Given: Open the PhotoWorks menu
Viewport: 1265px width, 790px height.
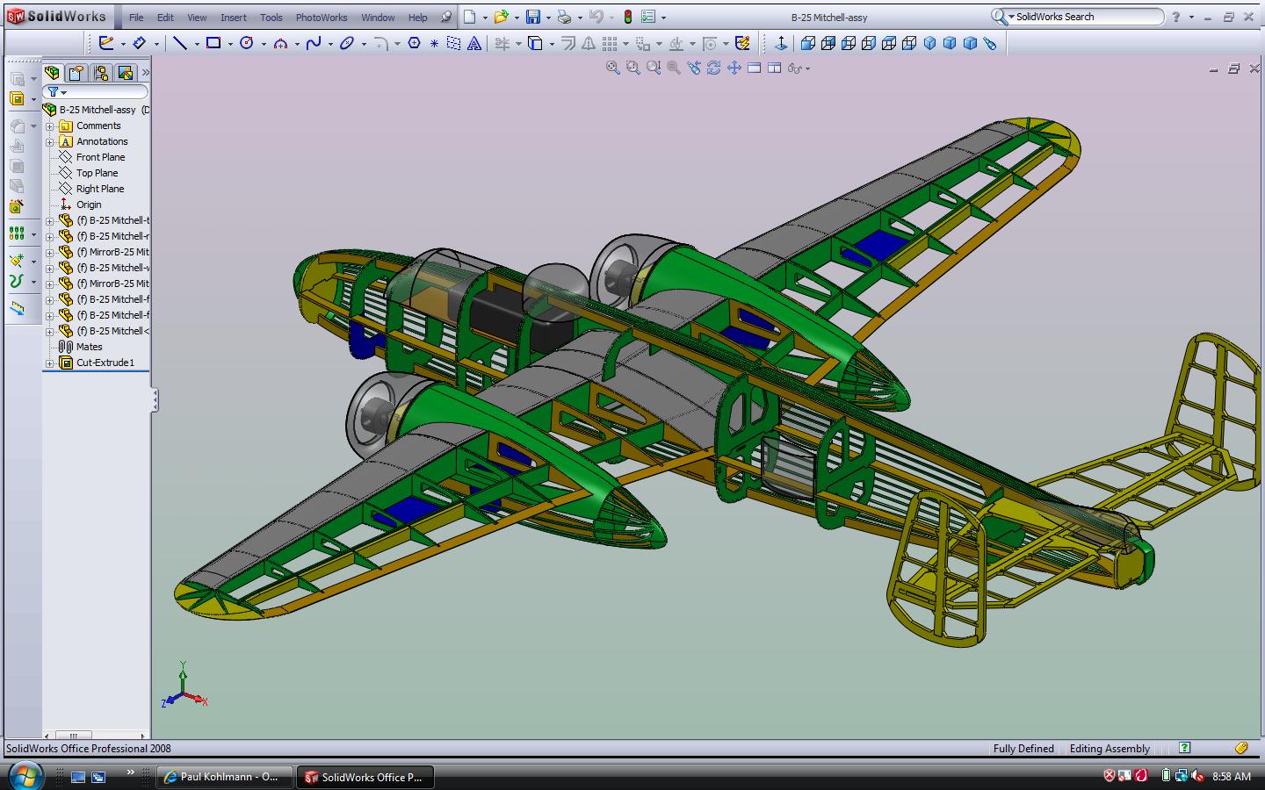Looking at the screenshot, I should pos(322,17).
